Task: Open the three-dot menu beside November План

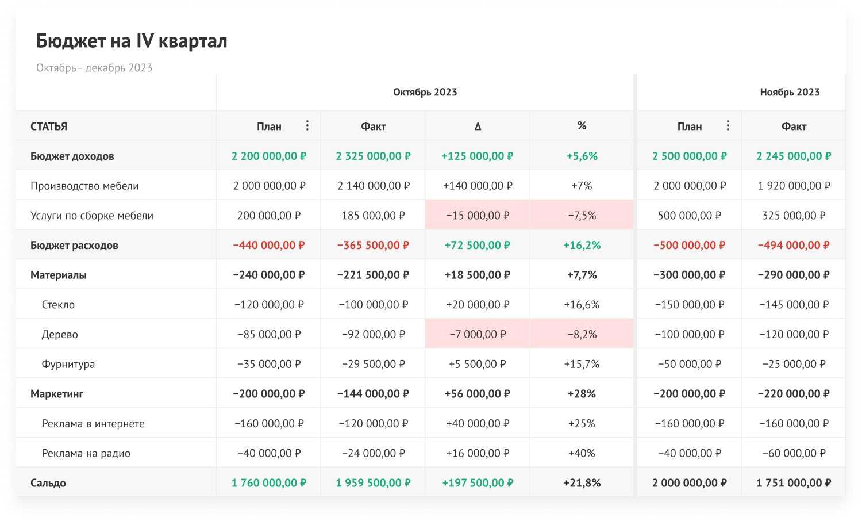Action: point(728,125)
